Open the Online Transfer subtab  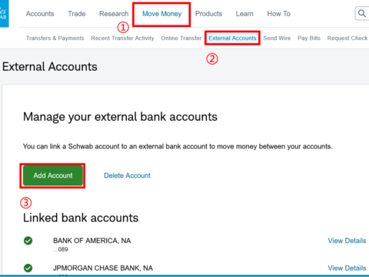tap(181, 38)
